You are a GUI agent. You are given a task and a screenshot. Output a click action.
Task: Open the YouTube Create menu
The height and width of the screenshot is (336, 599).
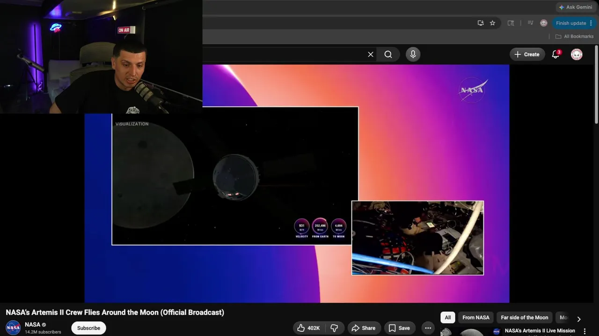[x=527, y=54]
